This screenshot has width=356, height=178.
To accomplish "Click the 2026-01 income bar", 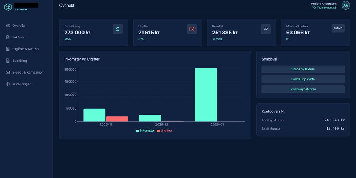I will (x=206, y=95).
